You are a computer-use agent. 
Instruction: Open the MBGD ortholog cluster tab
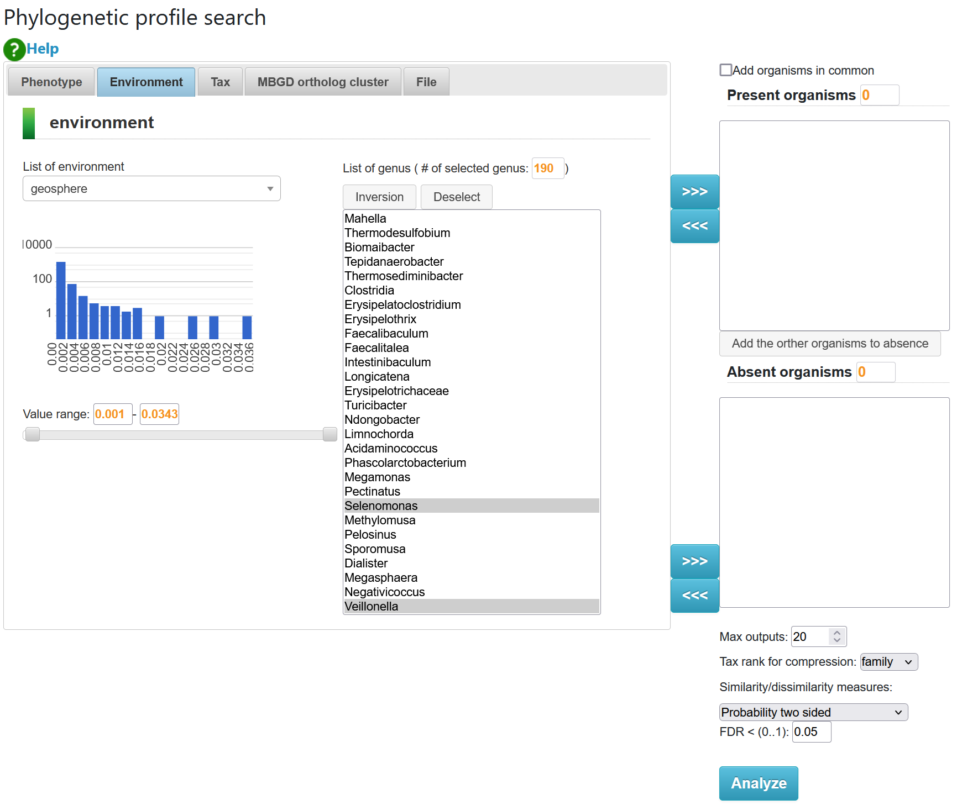click(x=323, y=82)
